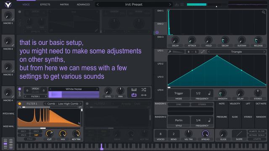269x151 pixels.
Task: Click the envelope magnifier zoom icon
Action: [264, 12]
